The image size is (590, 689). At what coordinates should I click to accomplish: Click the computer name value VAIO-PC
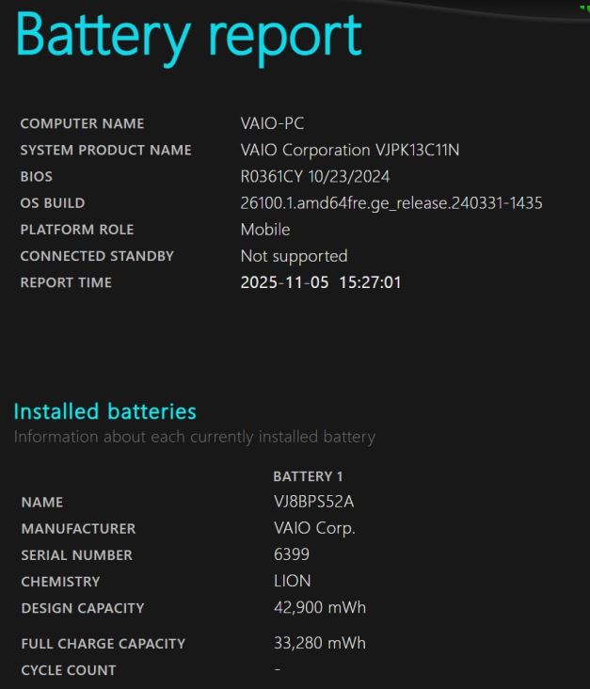[272, 123]
